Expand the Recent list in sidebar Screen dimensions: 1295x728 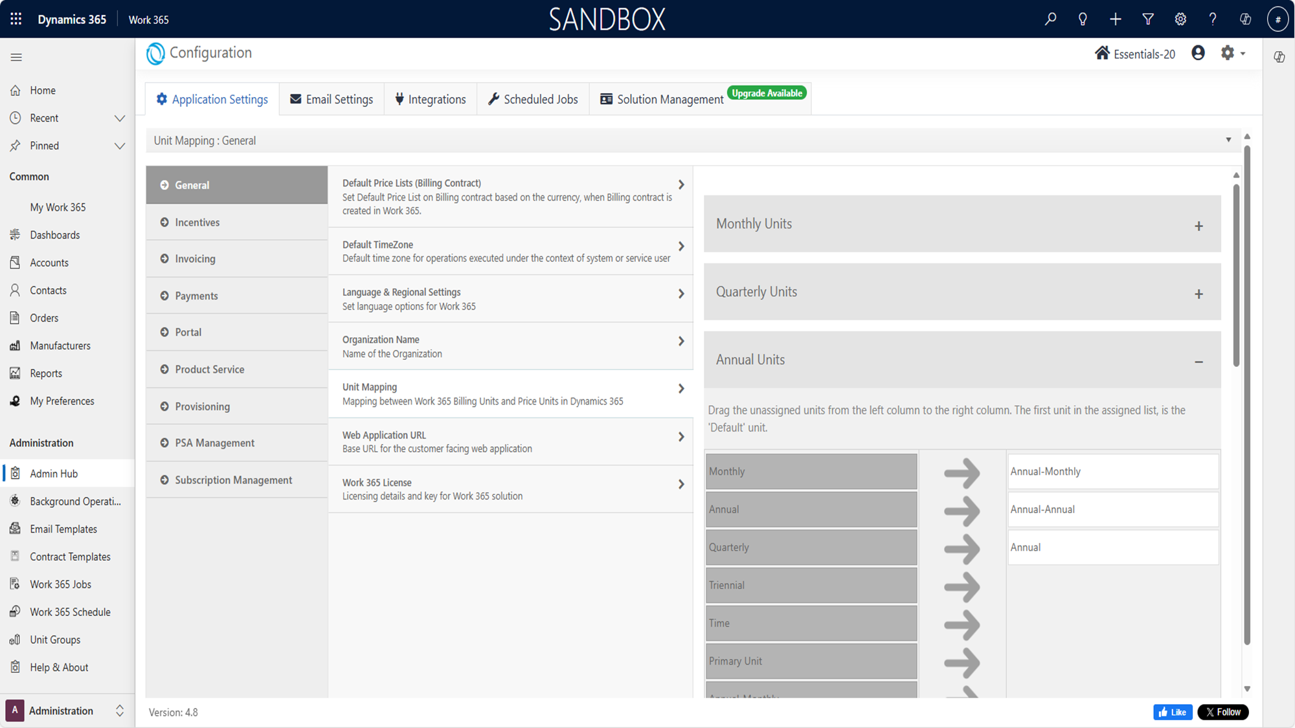point(120,118)
